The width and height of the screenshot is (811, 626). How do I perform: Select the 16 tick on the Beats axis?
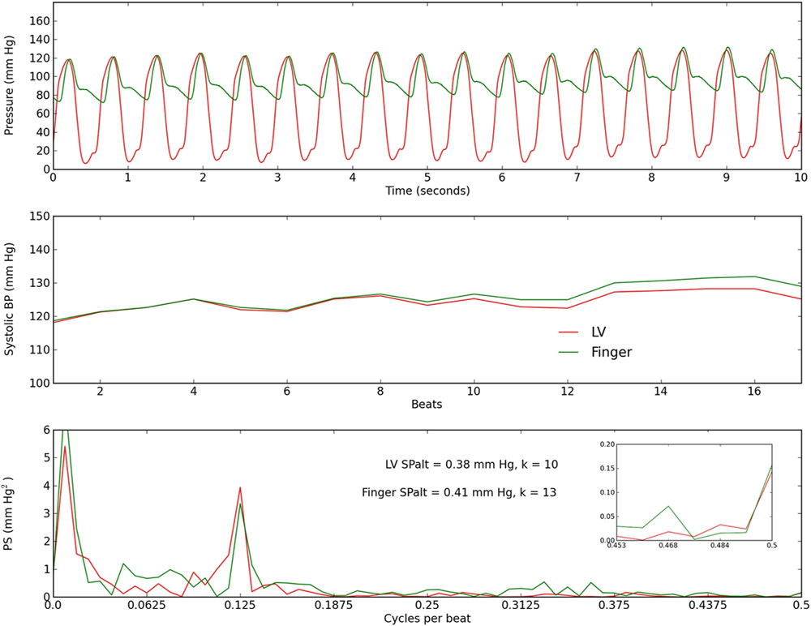[x=754, y=391]
